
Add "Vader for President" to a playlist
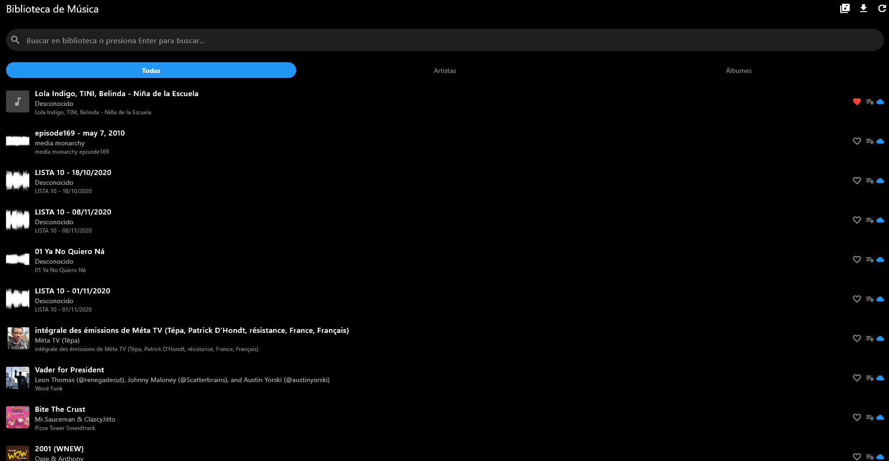click(870, 378)
